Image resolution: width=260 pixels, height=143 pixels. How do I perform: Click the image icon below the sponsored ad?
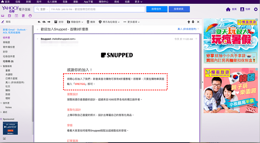(4, 138)
